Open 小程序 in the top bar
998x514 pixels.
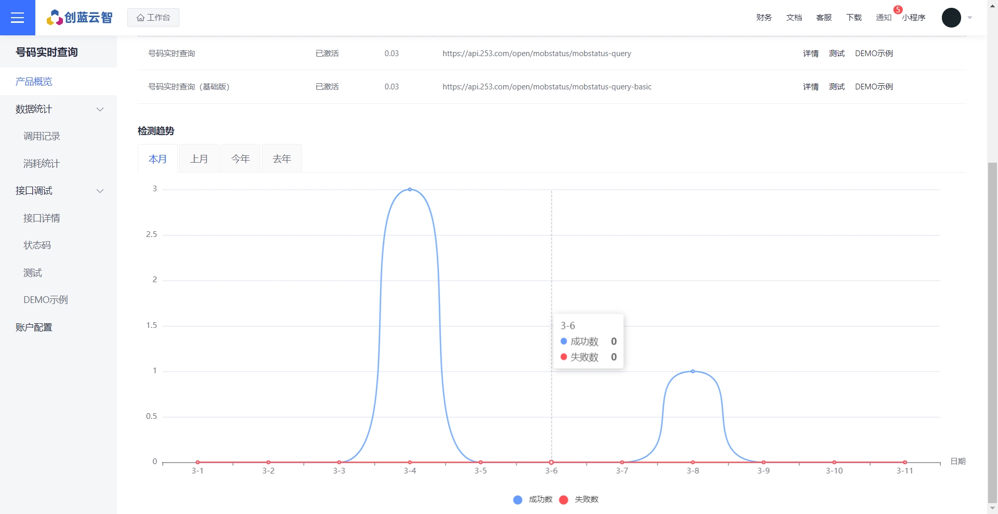914,18
